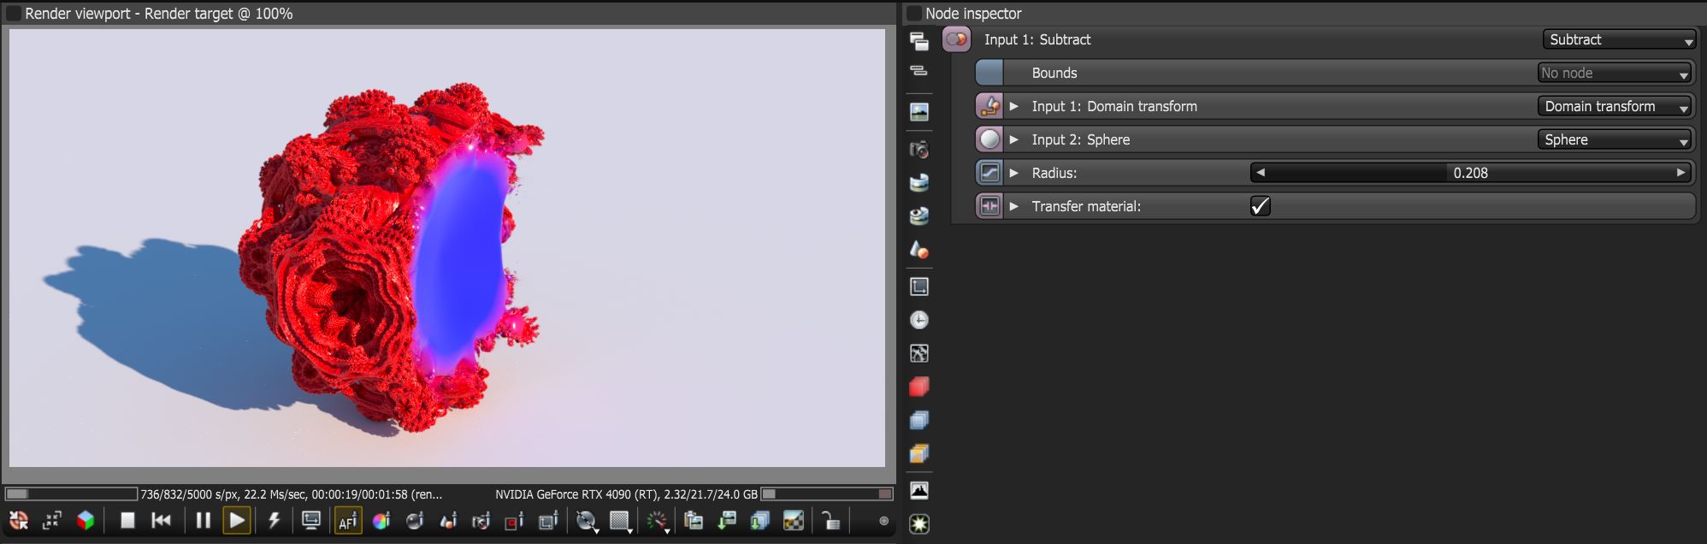Toggle the auto focus picker (AF) icon
The width and height of the screenshot is (1707, 544).
click(348, 521)
